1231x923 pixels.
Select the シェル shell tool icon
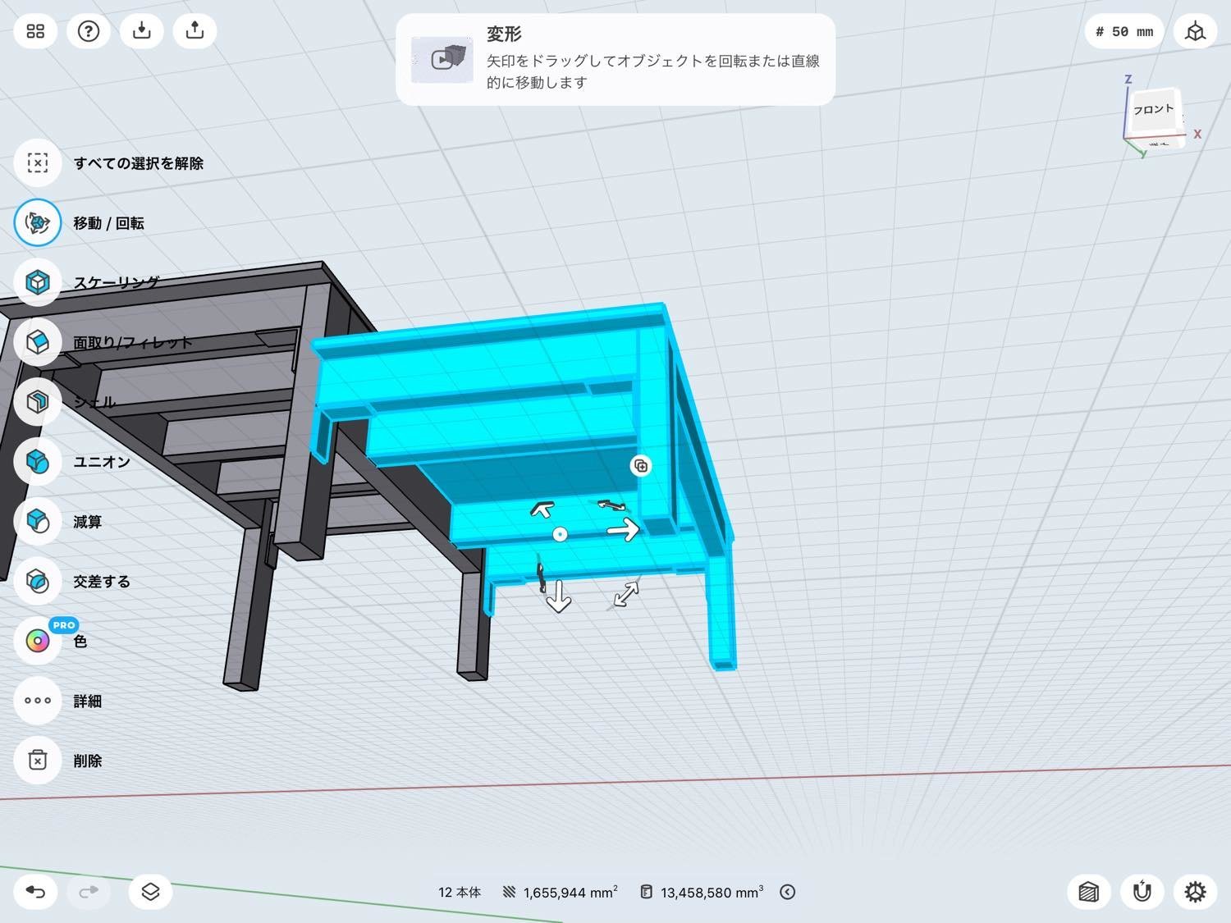(x=38, y=402)
